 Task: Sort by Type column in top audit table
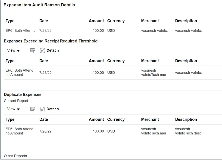click(x=10, y=21)
